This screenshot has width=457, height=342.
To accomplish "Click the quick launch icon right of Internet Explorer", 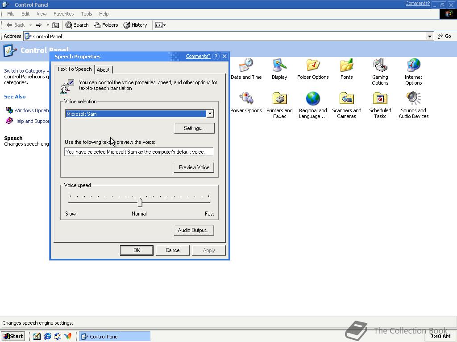I will point(58,336).
